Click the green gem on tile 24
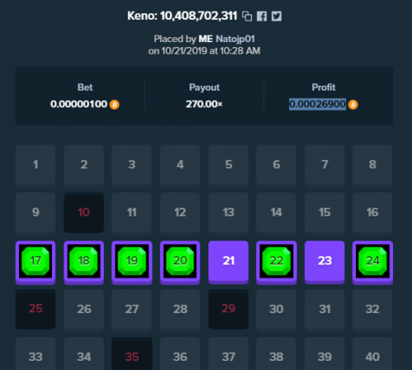The height and width of the screenshot is (370, 412). pyautogui.click(x=372, y=261)
